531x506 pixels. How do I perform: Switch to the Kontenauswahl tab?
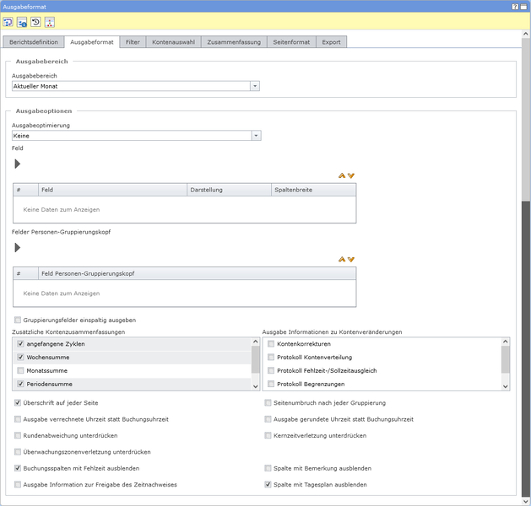pos(173,41)
